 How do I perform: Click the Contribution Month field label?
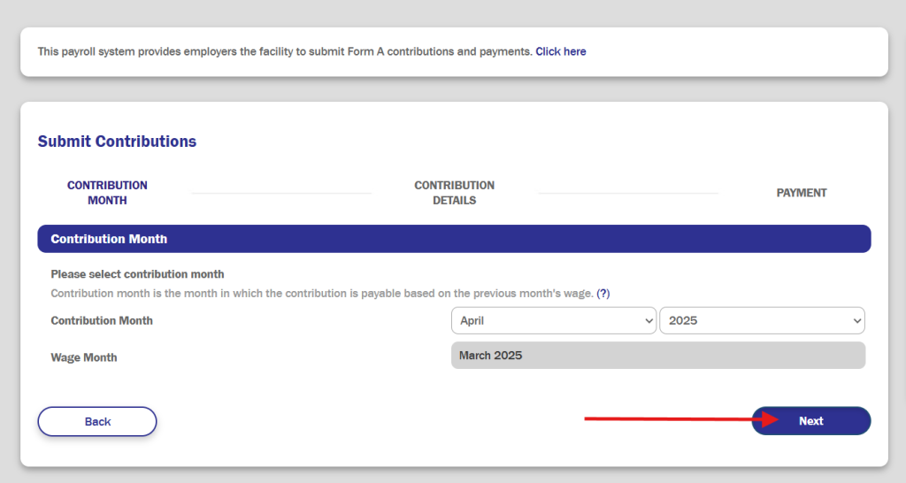pos(102,320)
